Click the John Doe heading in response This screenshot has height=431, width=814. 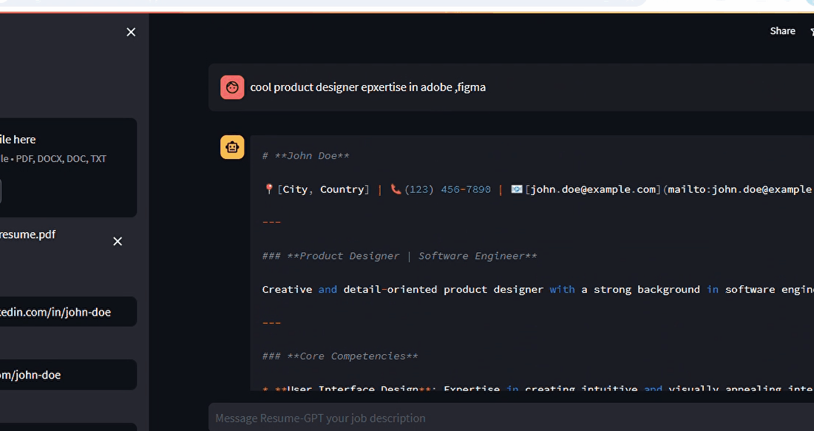pyautogui.click(x=306, y=156)
